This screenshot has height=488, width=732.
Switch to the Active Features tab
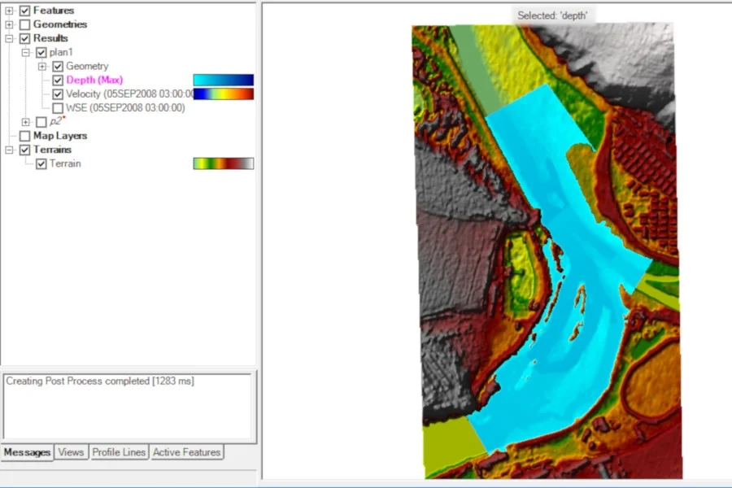(x=187, y=452)
